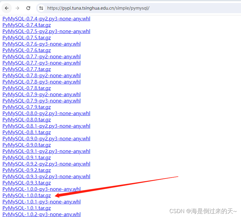This screenshot has width=241, height=217.
Task: Download PyMySQL-0.9.0-py2.py3-none-any.whl
Action: [x=46, y=139]
